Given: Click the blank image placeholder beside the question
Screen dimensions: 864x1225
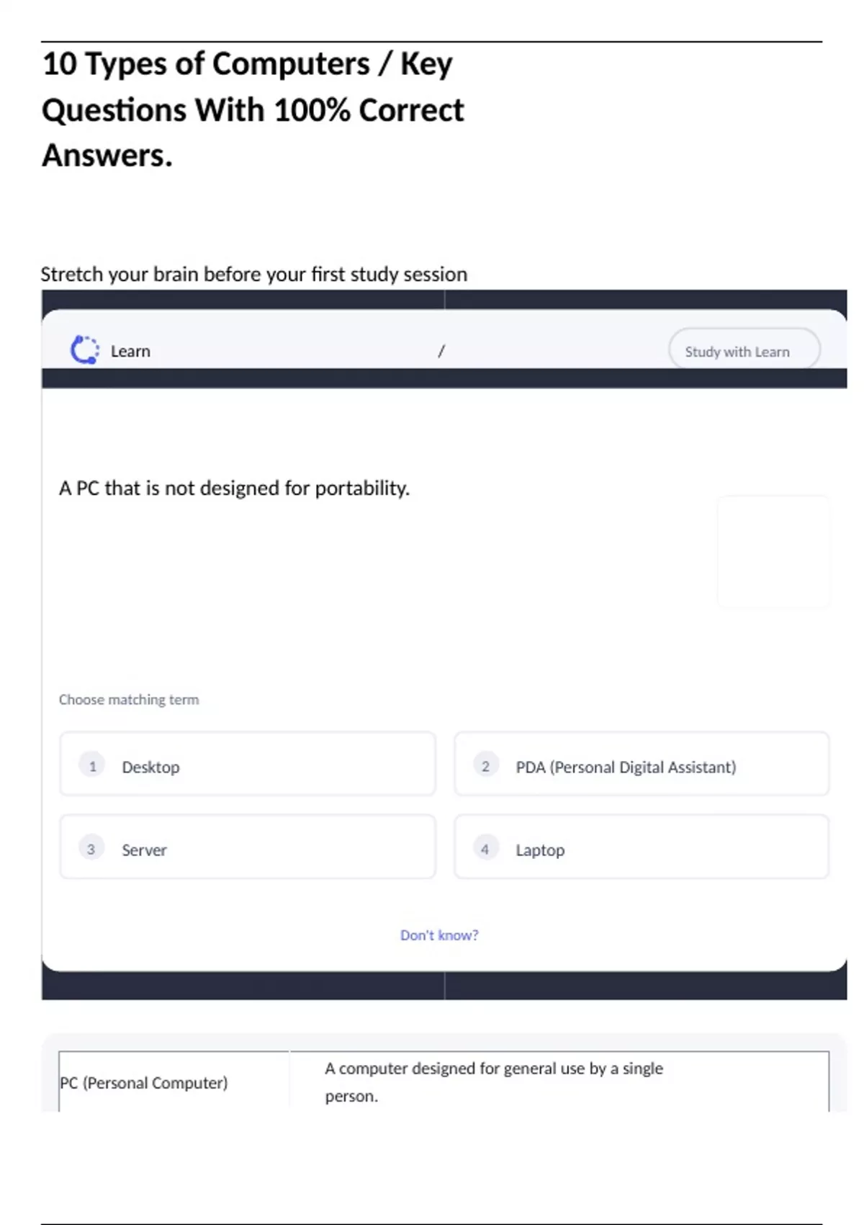Looking at the screenshot, I should [773, 551].
